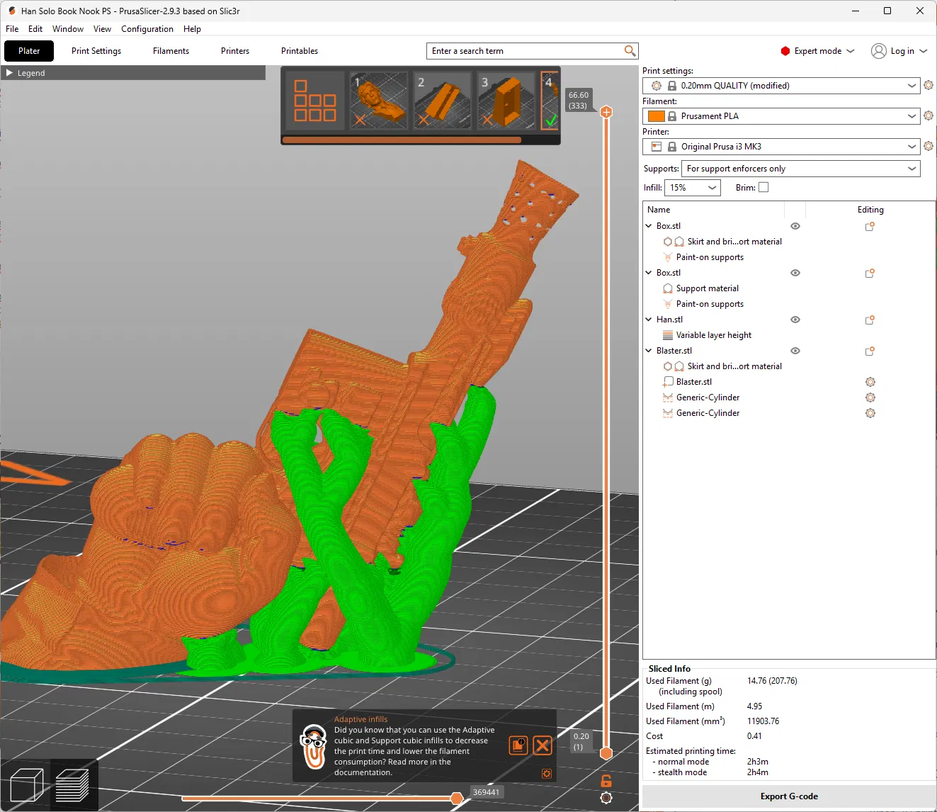This screenshot has width=937, height=812.
Task: Open the Printables tab
Action: coord(300,51)
